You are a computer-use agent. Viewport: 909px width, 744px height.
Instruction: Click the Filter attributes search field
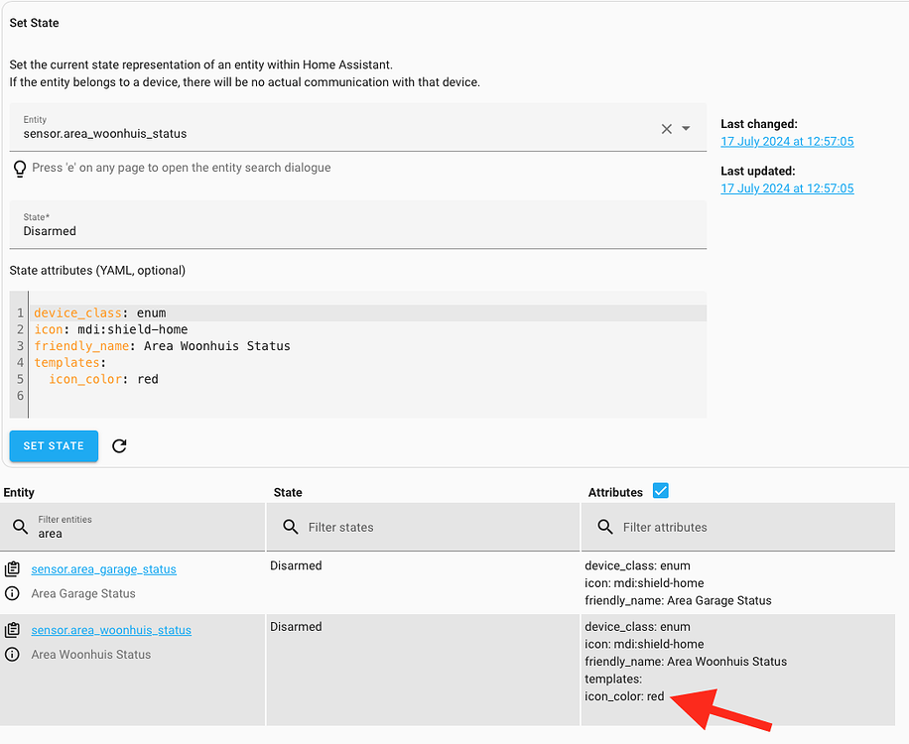coord(744,528)
